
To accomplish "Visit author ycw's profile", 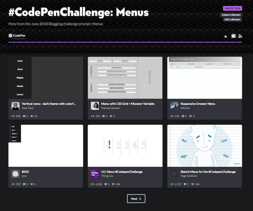I will (24, 176).
